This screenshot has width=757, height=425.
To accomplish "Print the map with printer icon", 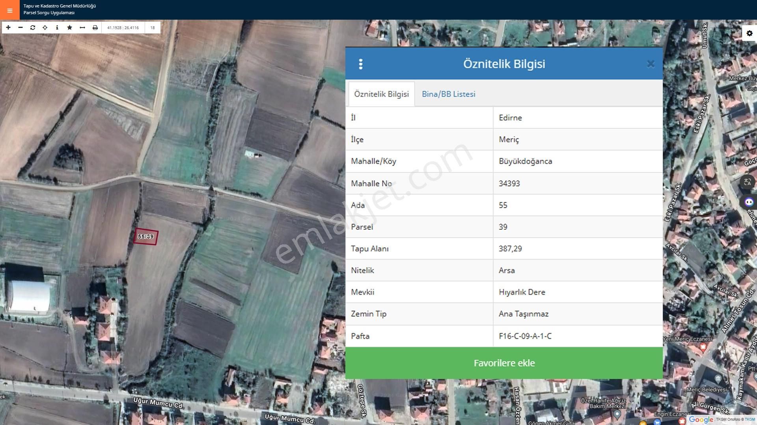I will tap(95, 28).
